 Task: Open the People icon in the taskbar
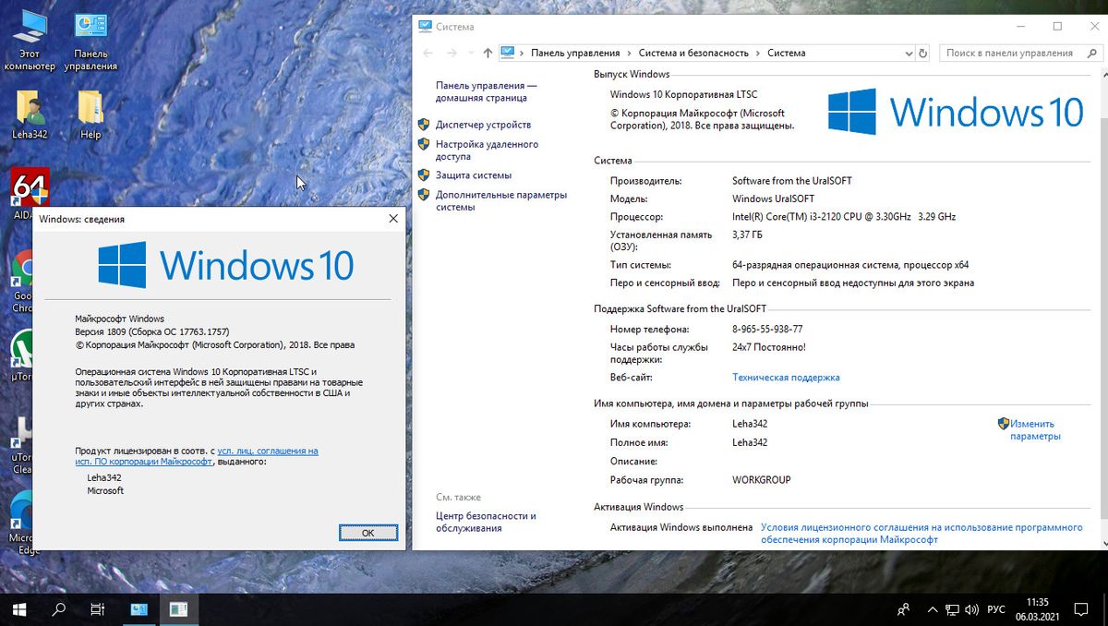(904, 610)
